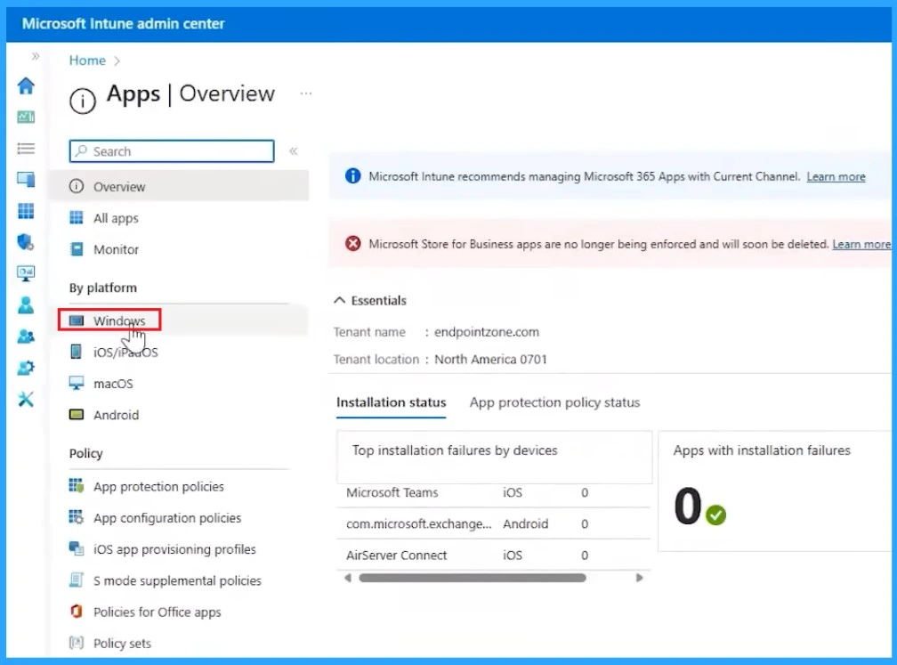Image resolution: width=897 pixels, height=665 pixels.
Task: Open Reports monitor icon in left rail
Action: click(26, 273)
